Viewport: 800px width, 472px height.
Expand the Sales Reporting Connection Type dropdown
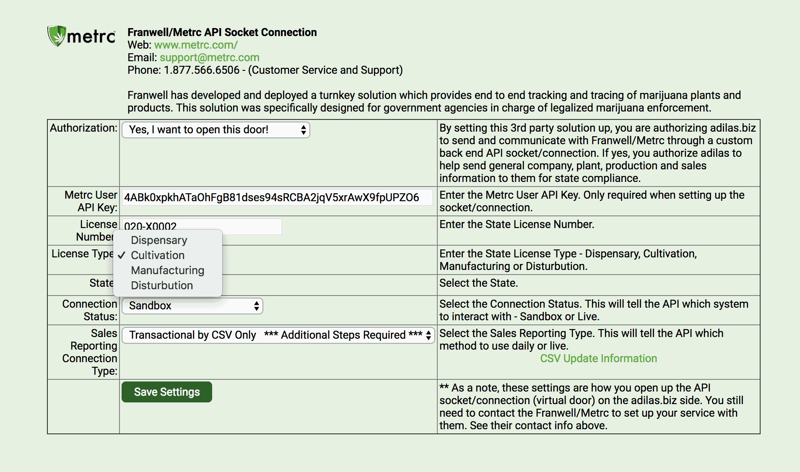(278, 335)
